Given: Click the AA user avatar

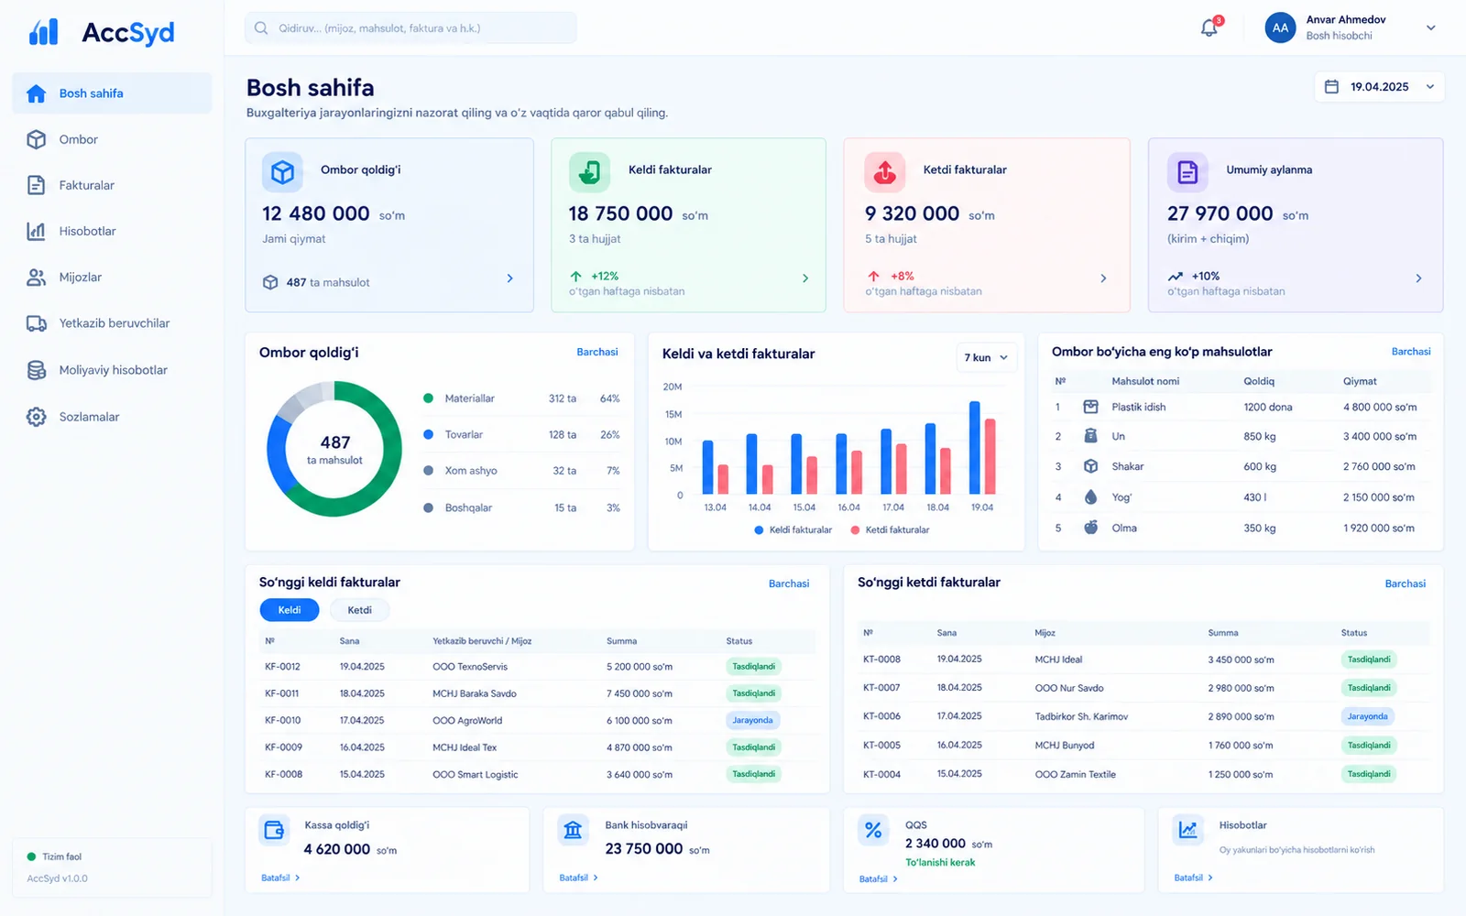Looking at the screenshot, I should (1280, 28).
